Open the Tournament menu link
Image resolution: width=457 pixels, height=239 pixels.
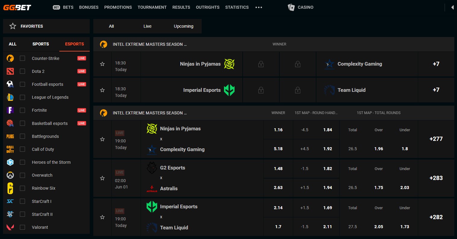coord(152,7)
